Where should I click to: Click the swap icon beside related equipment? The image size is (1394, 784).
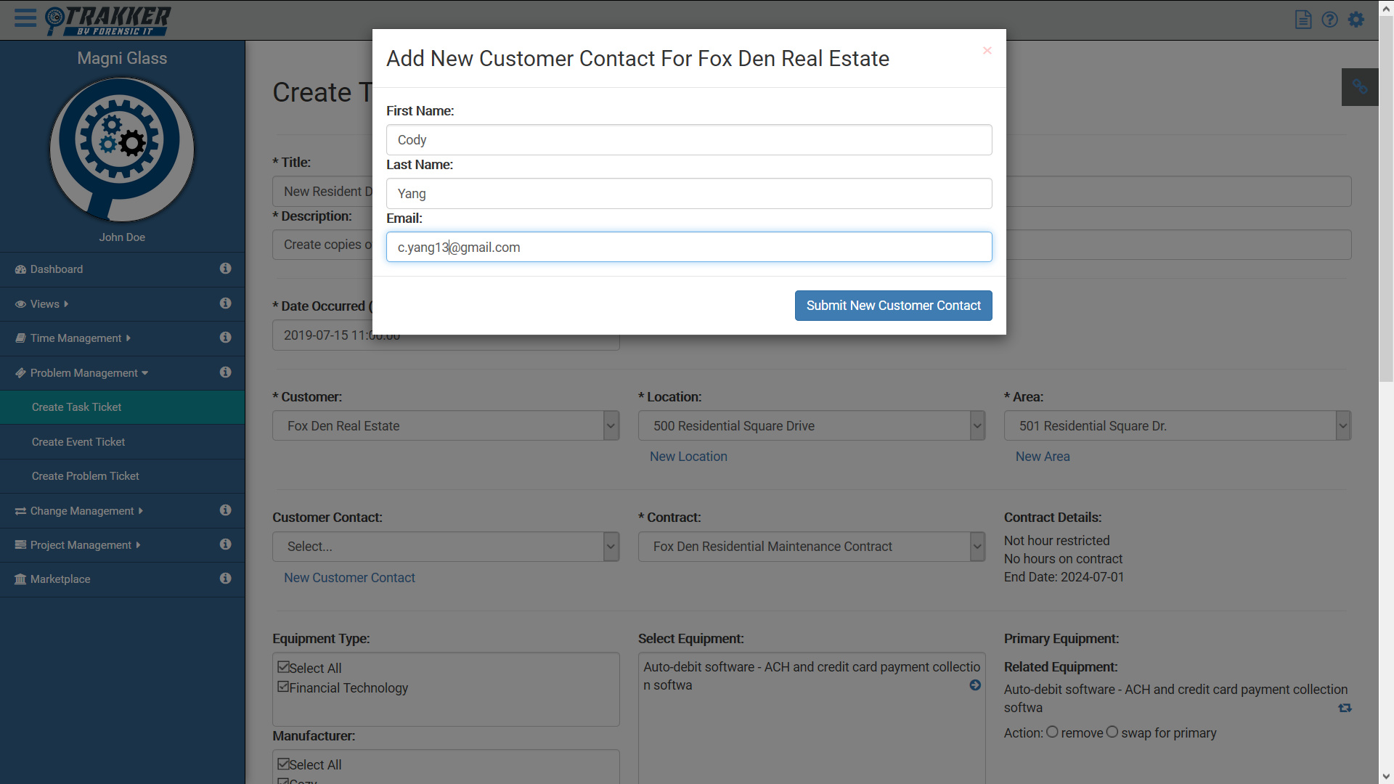tap(1345, 708)
